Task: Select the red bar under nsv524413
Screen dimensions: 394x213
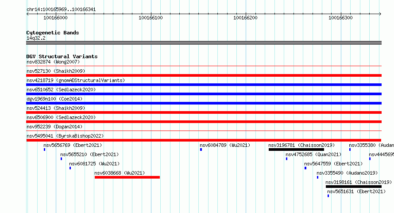Action: (204, 112)
